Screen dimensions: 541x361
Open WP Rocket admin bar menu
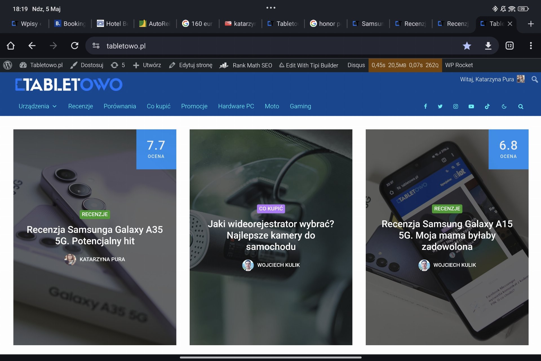tap(459, 65)
